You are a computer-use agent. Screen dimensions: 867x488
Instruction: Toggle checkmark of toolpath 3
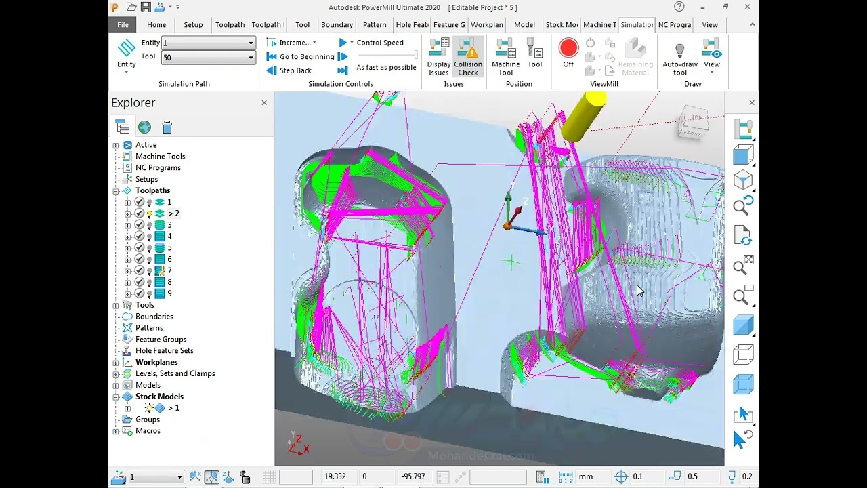click(140, 225)
